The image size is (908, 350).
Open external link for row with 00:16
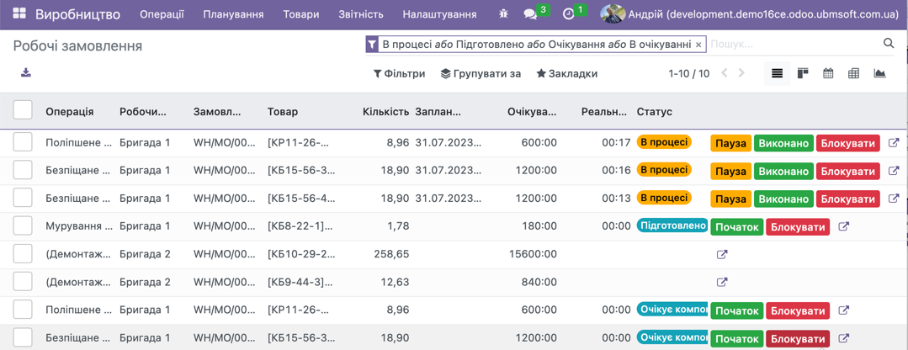click(x=893, y=171)
